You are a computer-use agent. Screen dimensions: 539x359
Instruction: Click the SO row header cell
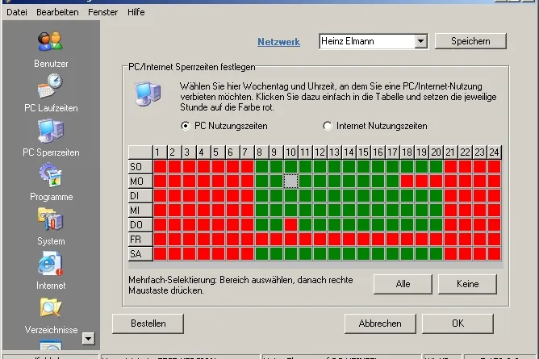point(140,167)
